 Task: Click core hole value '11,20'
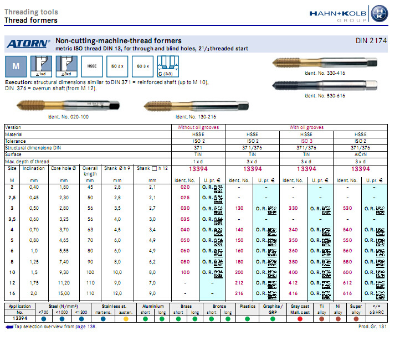coord(64,283)
